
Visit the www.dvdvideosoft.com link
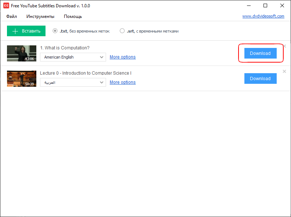pos(263,16)
